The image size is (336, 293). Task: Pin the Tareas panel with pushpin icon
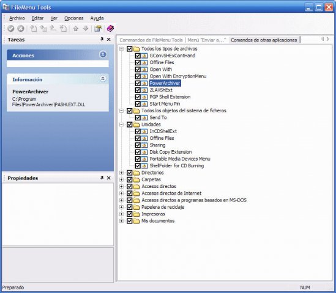[102, 39]
